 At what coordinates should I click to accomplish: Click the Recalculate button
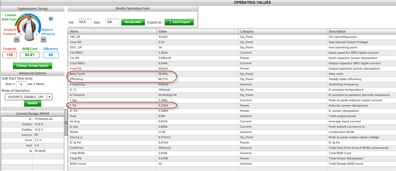[x=133, y=22]
